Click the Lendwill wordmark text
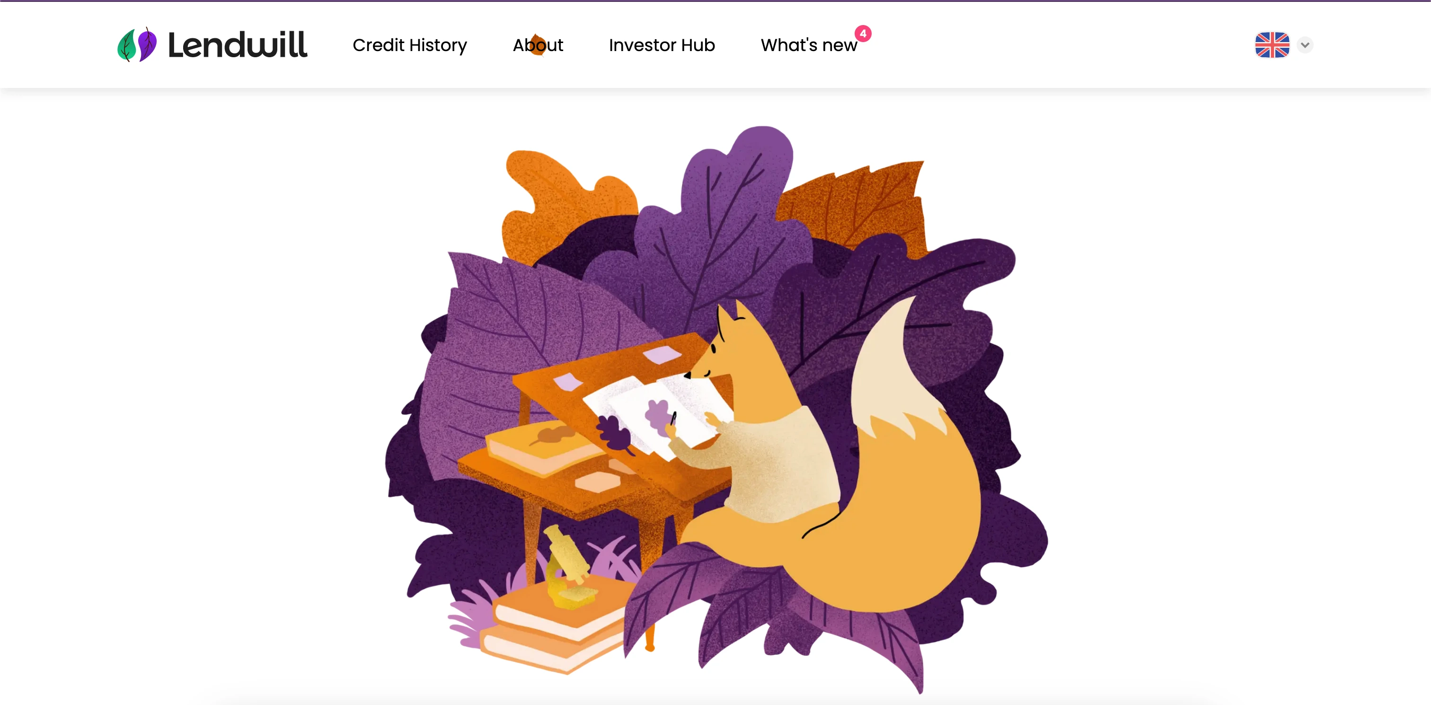Screen dimensions: 1431x705 click(x=237, y=45)
